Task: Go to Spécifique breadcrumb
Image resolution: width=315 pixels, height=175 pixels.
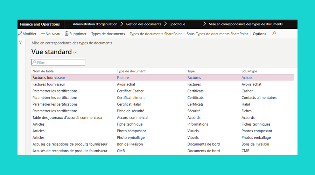Action: click(x=177, y=24)
